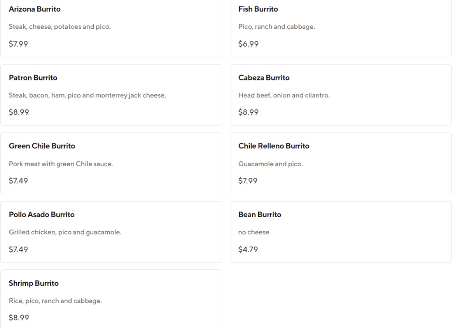Click the "no cheese" description
453x329 pixels.
pyautogui.click(x=253, y=232)
